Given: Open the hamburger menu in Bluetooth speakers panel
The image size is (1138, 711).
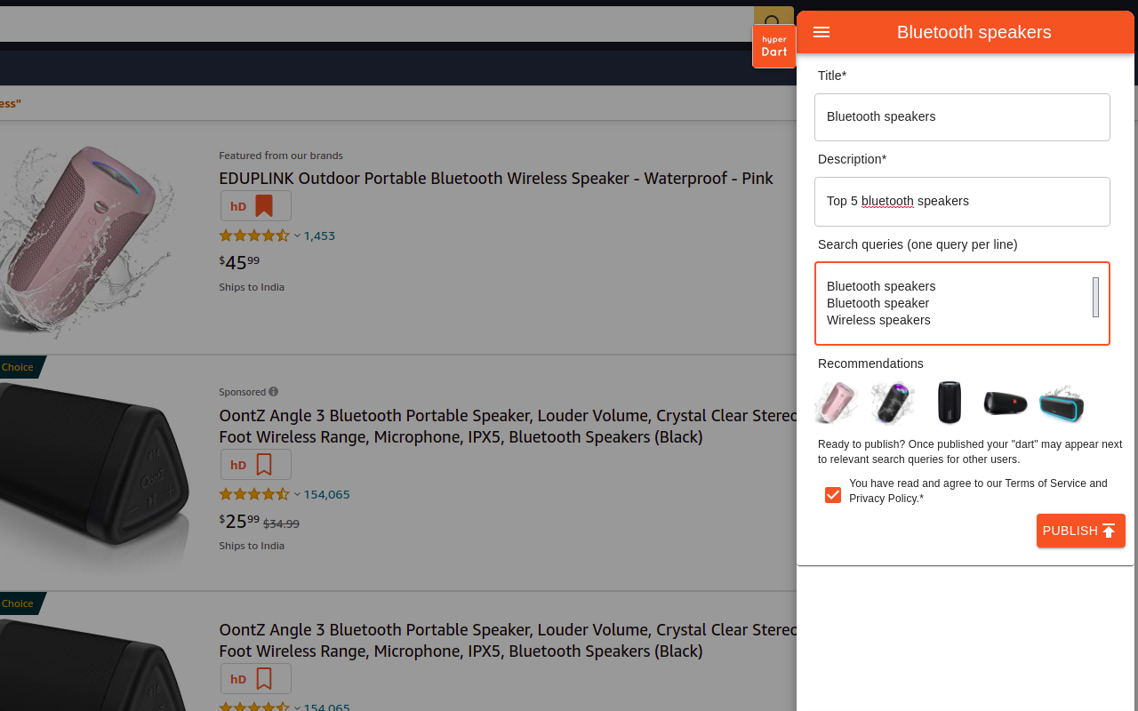Looking at the screenshot, I should (x=821, y=32).
